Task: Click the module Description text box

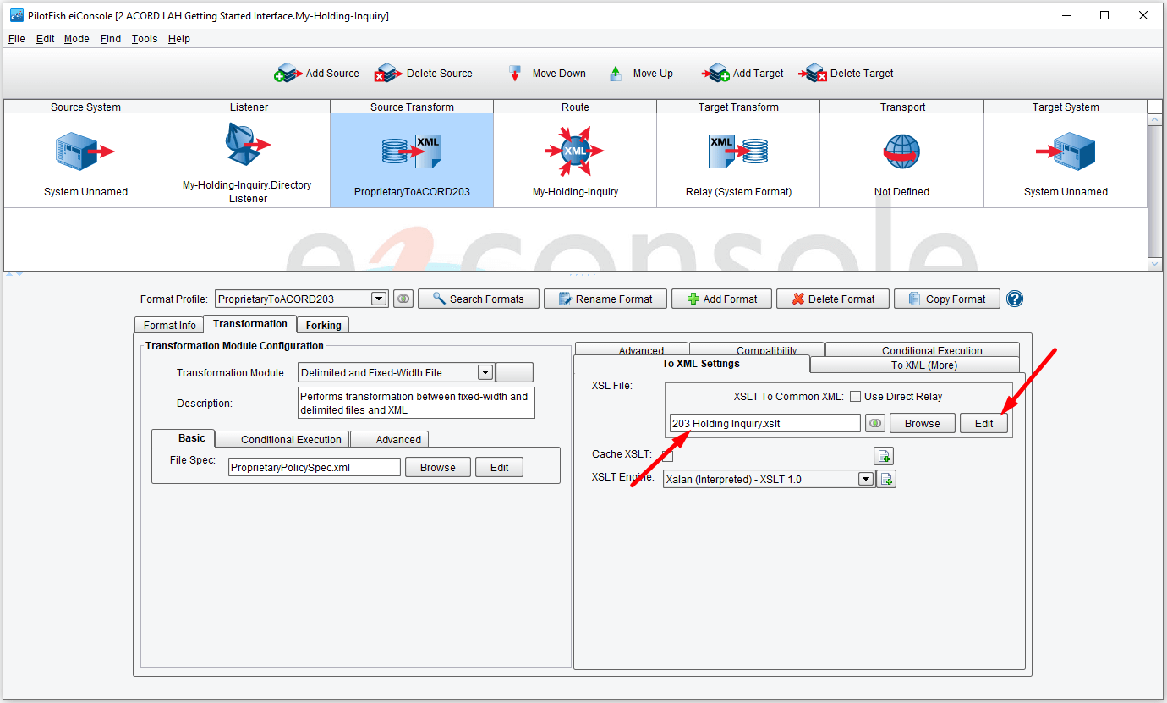Action: tap(417, 403)
